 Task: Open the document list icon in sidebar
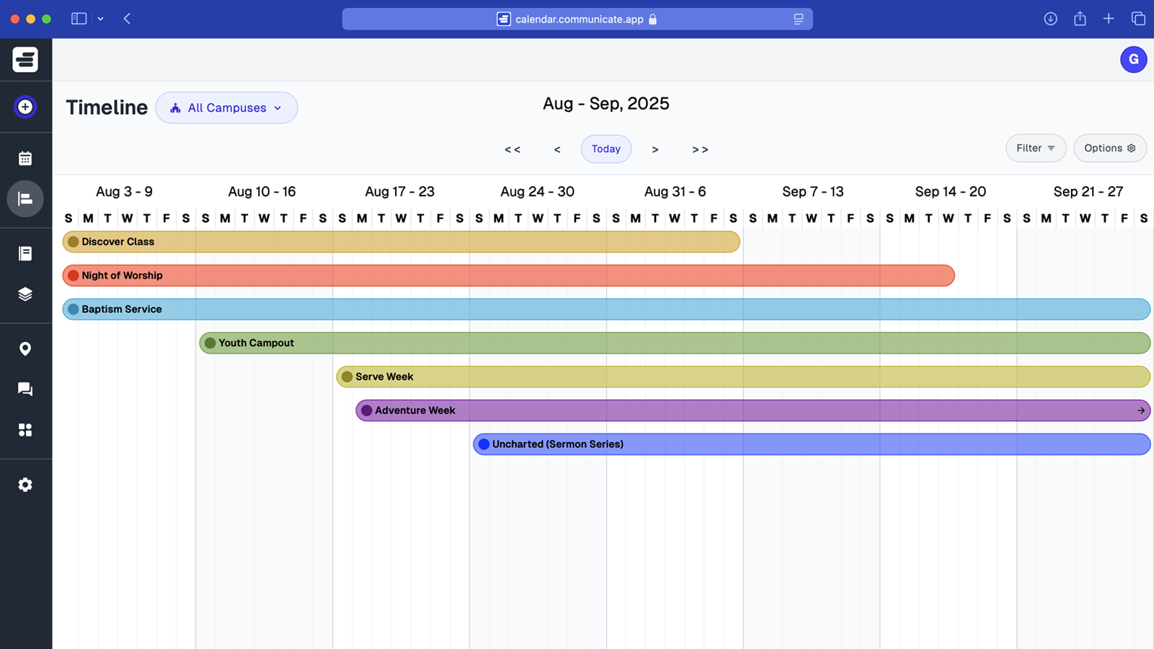[25, 253]
